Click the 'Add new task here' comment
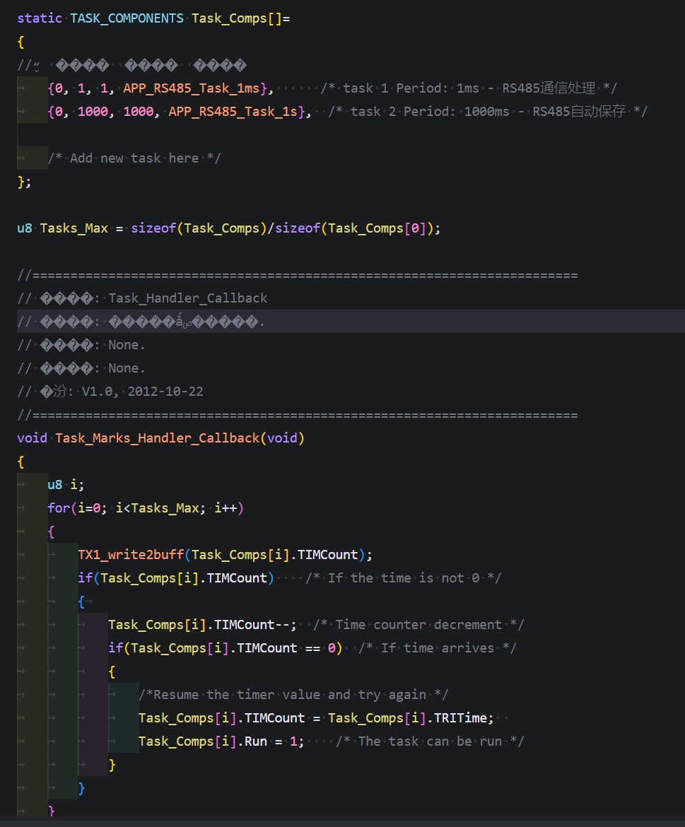Image resolution: width=685 pixels, height=827 pixels. tap(134, 158)
